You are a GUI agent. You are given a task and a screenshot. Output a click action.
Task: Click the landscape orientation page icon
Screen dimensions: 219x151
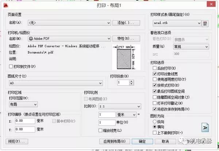(205, 128)
